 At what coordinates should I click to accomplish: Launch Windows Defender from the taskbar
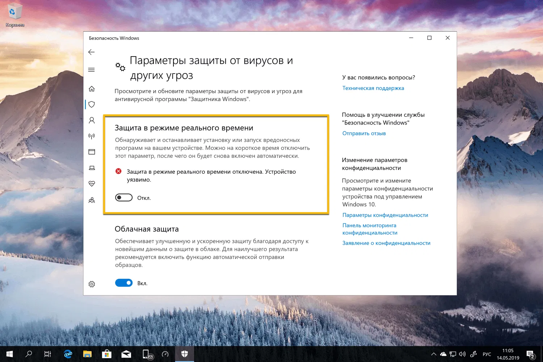coord(185,354)
